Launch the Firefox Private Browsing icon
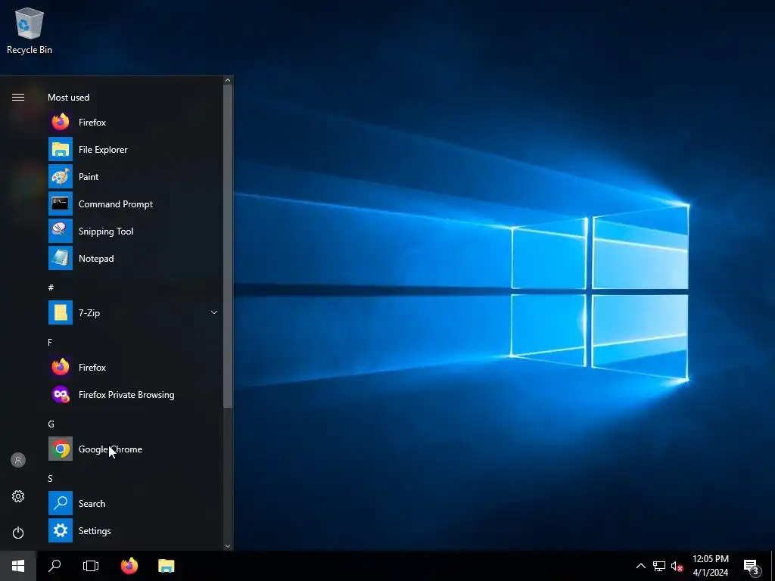The image size is (775, 581). point(61,394)
